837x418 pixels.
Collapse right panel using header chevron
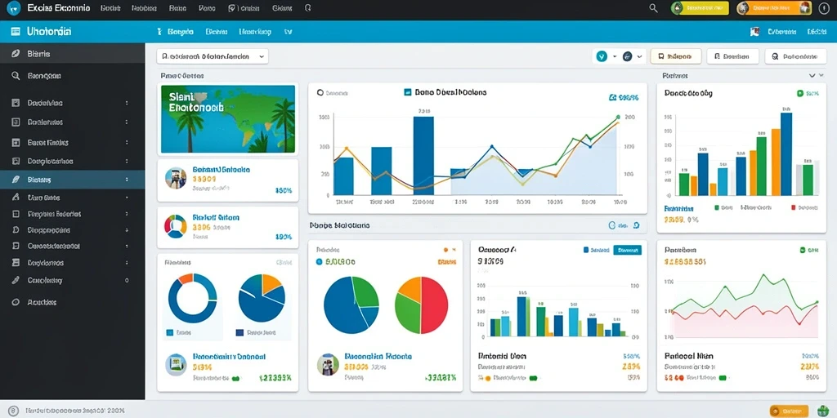coord(812,76)
